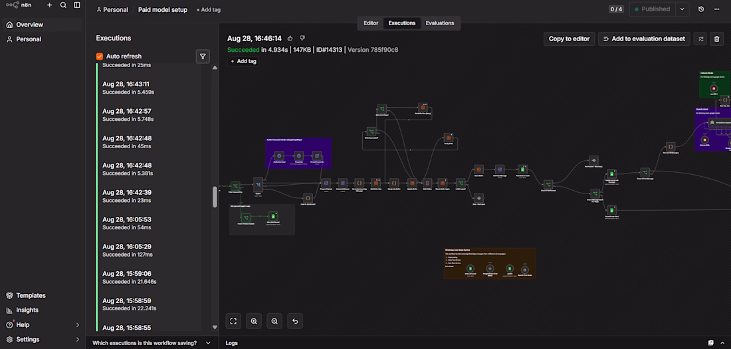Open execution Aug 28, 16:05:29
The height and width of the screenshot is (349, 731).
click(x=148, y=250)
